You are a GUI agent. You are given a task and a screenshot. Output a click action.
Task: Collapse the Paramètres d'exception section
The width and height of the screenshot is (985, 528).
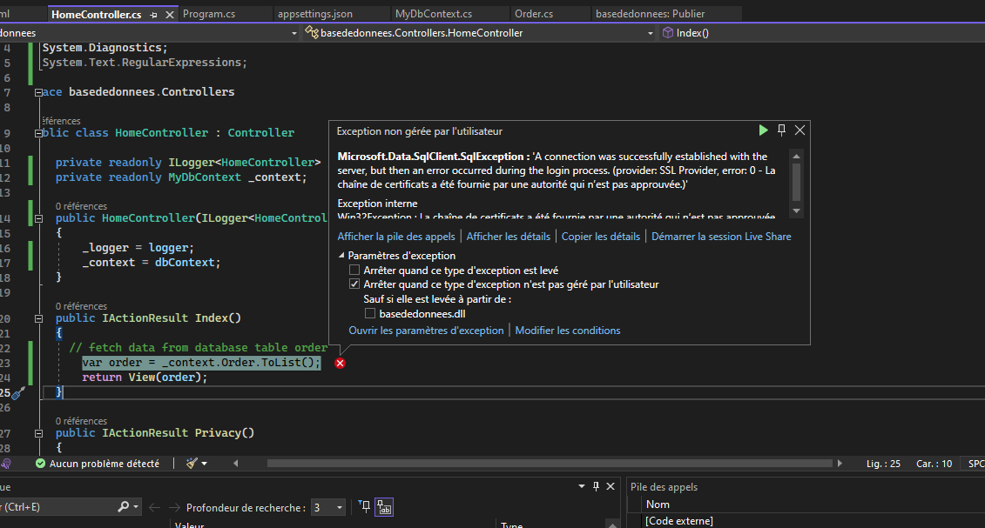(341, 255)
